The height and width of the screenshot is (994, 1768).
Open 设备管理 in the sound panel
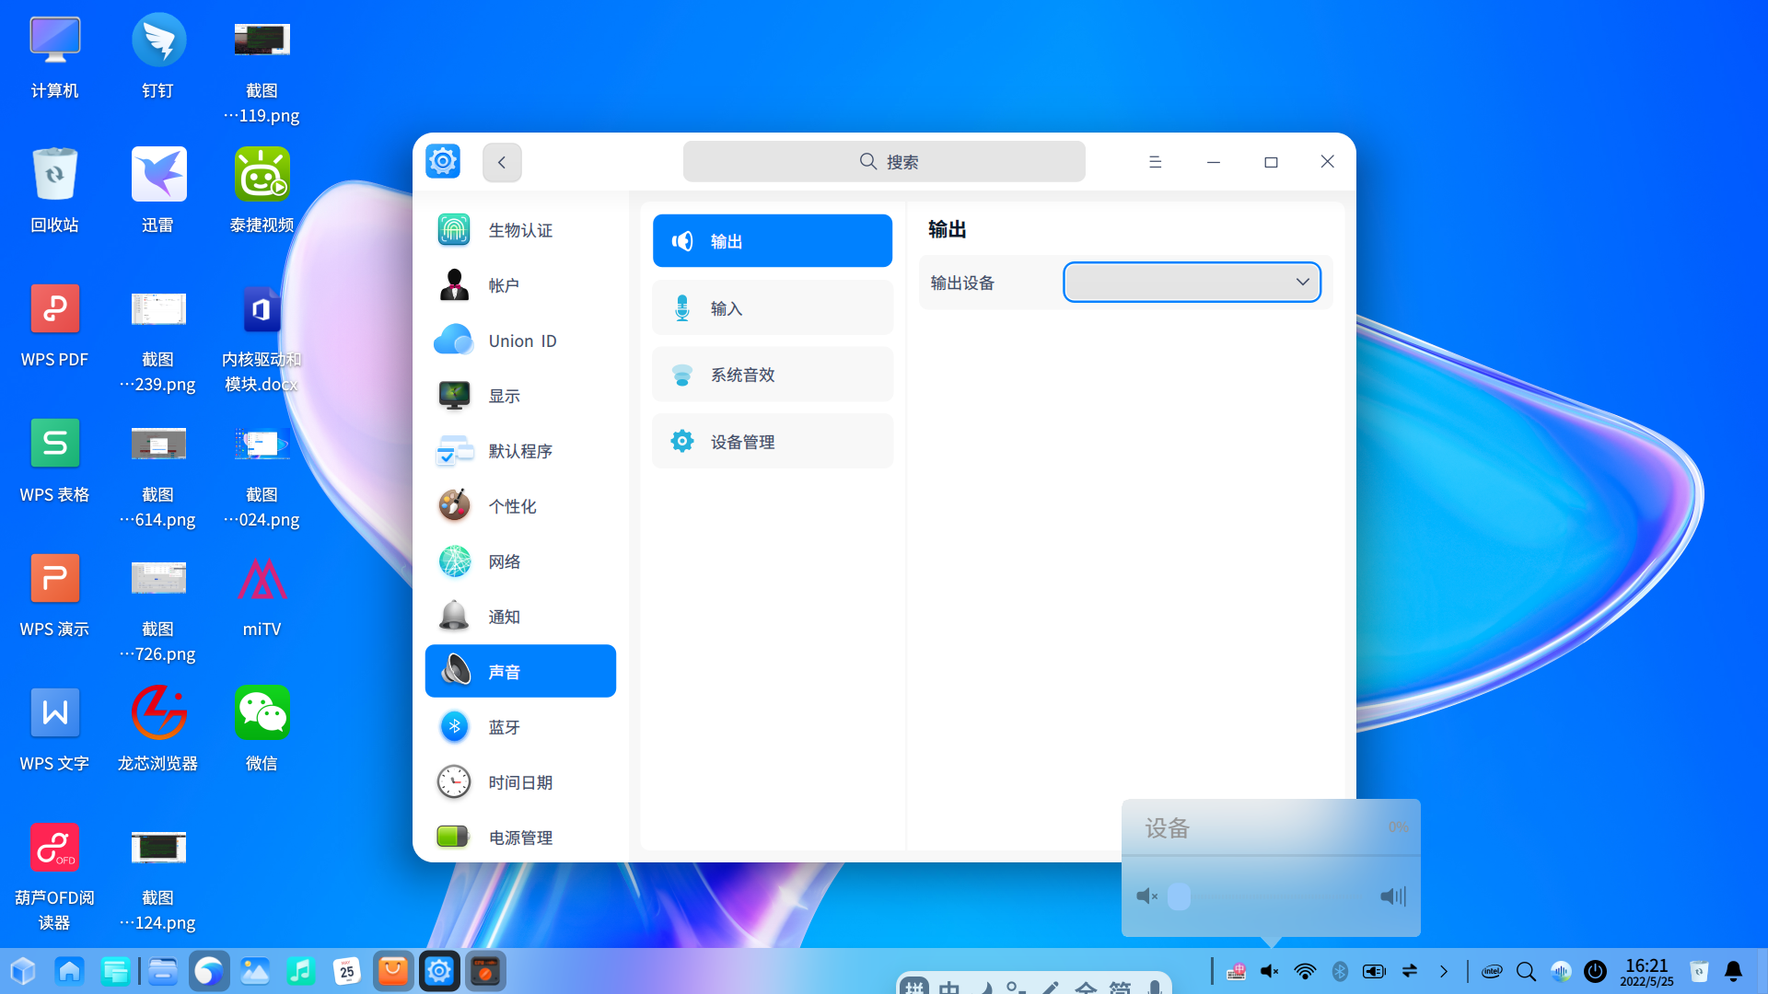(x=773, y=441)
